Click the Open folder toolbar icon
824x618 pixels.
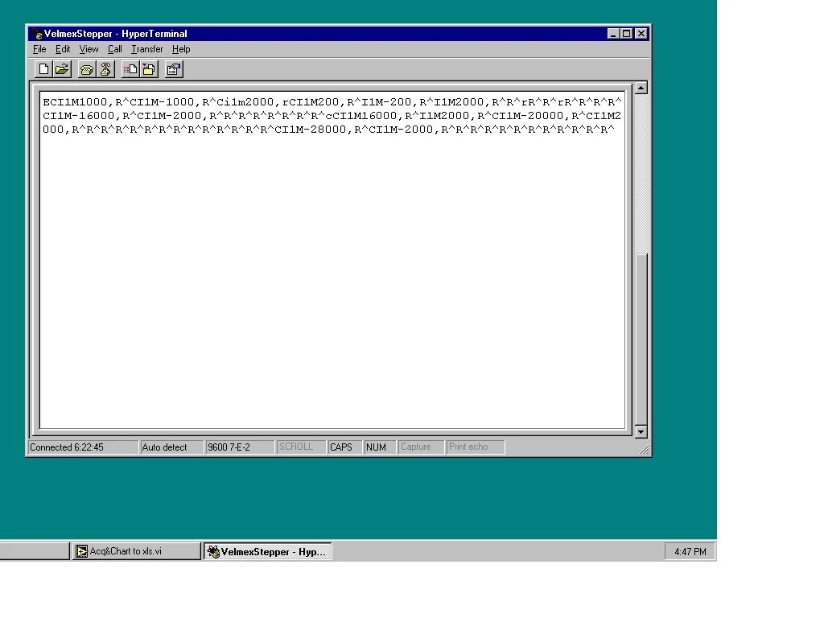click(62, 69)
